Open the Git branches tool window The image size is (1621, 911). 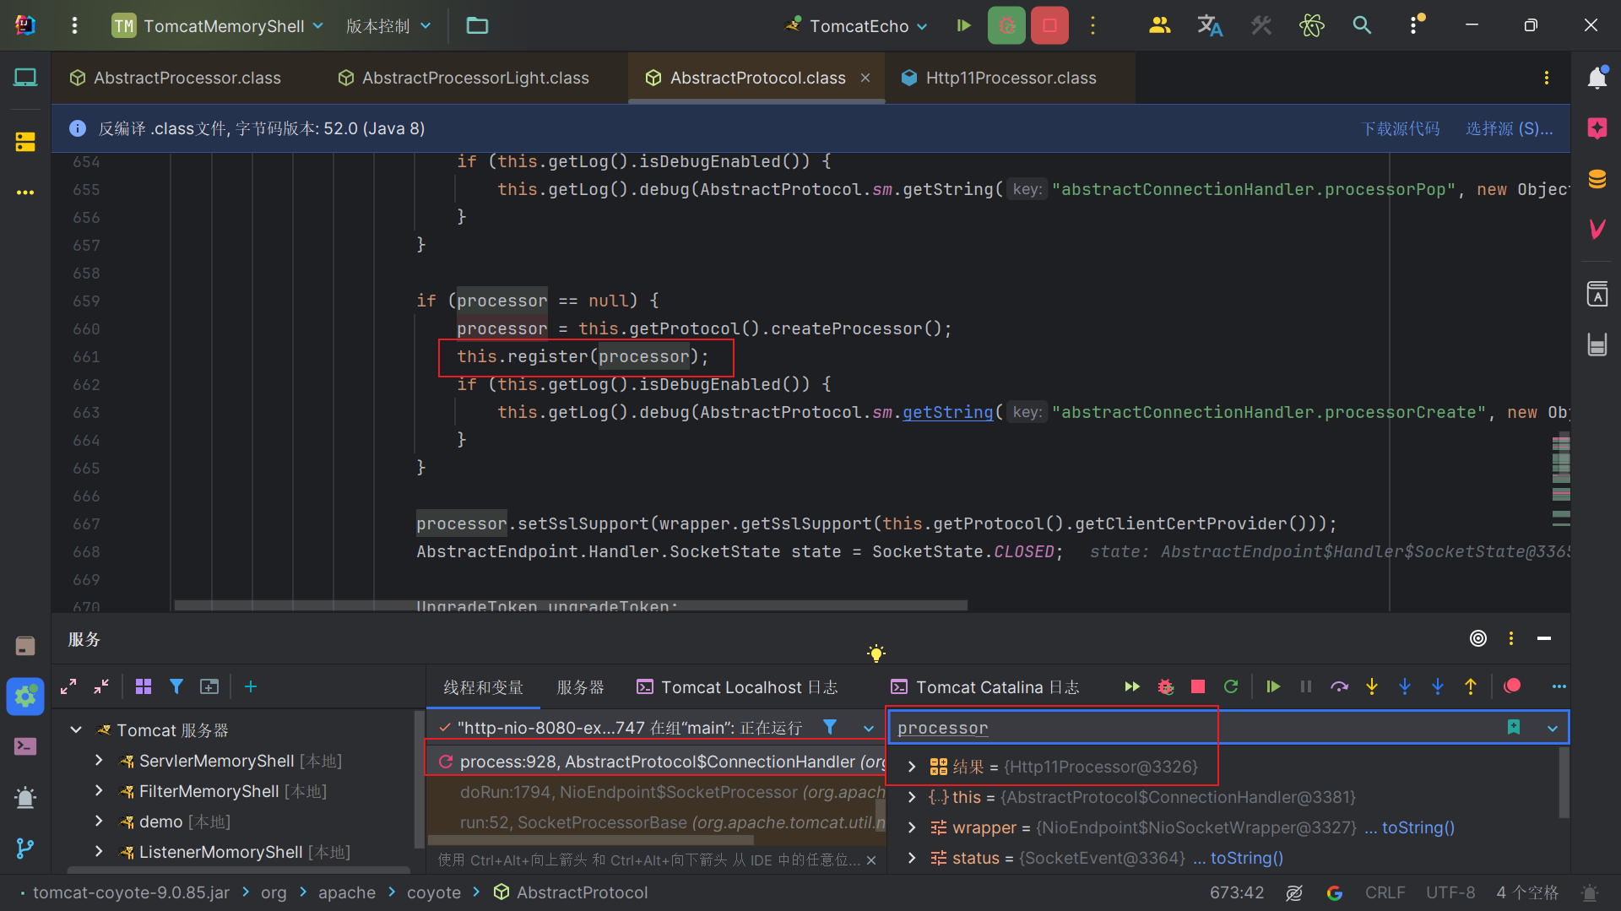pyautogui.click(x=25, y=848)
